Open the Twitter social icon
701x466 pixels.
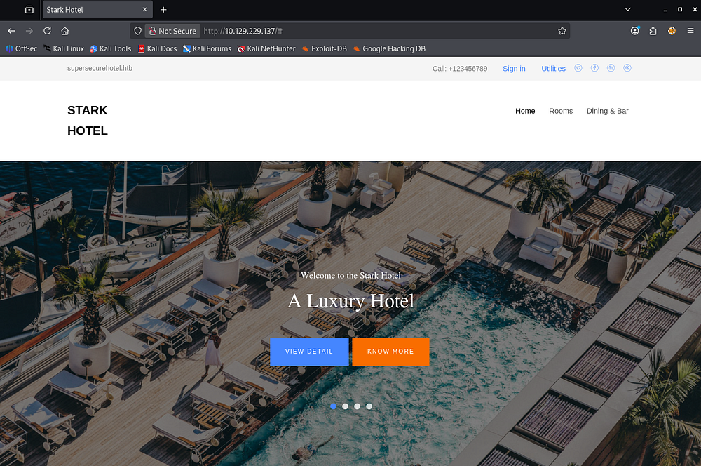click(x=578, y=68)
